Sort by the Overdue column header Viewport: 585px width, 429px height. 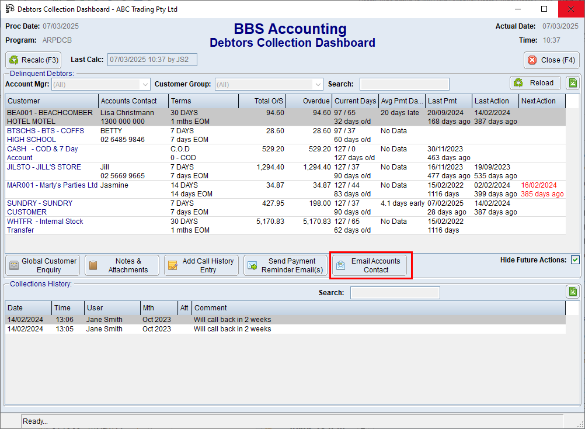click(x=308, y=101)
